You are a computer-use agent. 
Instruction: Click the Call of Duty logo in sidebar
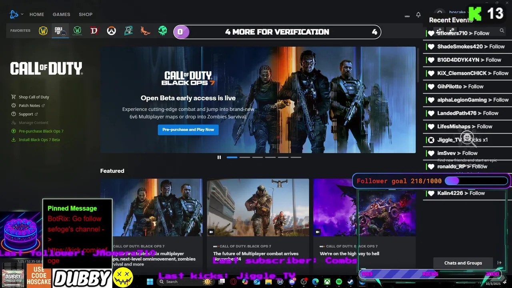point(46,68)
